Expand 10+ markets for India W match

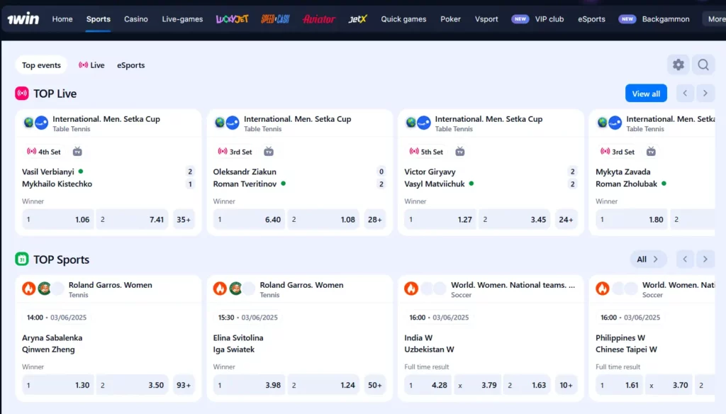[566, 385]
